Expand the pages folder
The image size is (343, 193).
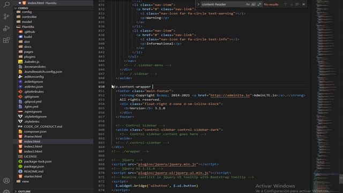click(x=28, y=51)
